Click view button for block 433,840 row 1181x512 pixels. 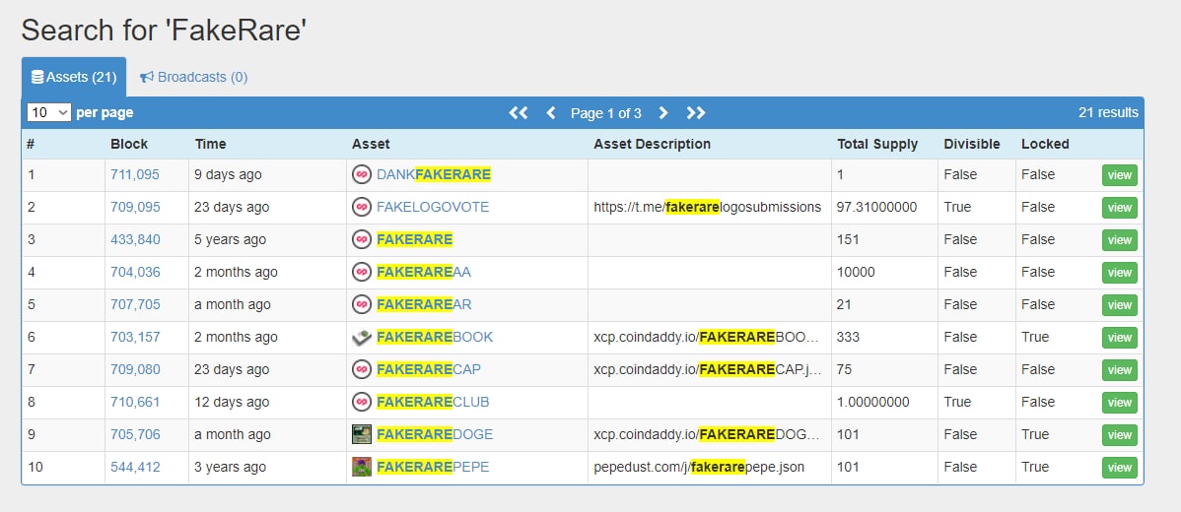[1119, 240]
